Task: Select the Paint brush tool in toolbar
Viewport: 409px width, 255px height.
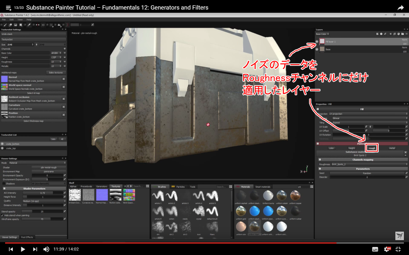Action: click(5, 25)
